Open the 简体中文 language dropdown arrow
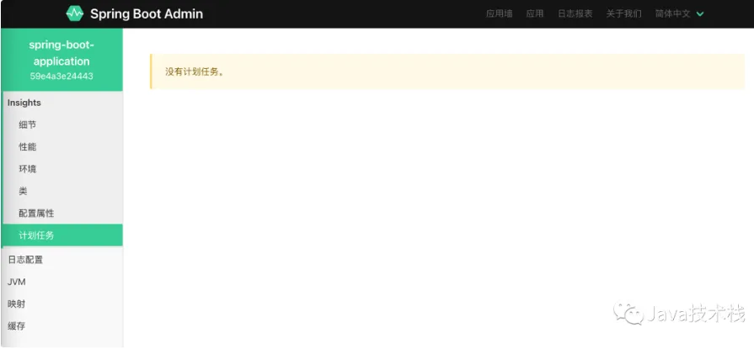This screenshot has width=754, height=349. (x=700, y=14)
